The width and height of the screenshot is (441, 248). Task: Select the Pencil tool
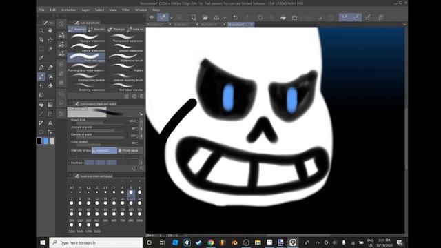click(x=50, y=68)
